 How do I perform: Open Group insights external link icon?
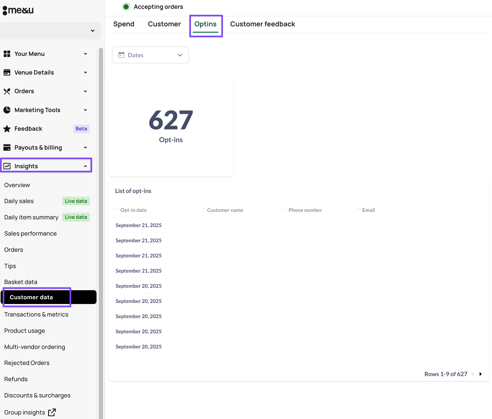(52, 412)
